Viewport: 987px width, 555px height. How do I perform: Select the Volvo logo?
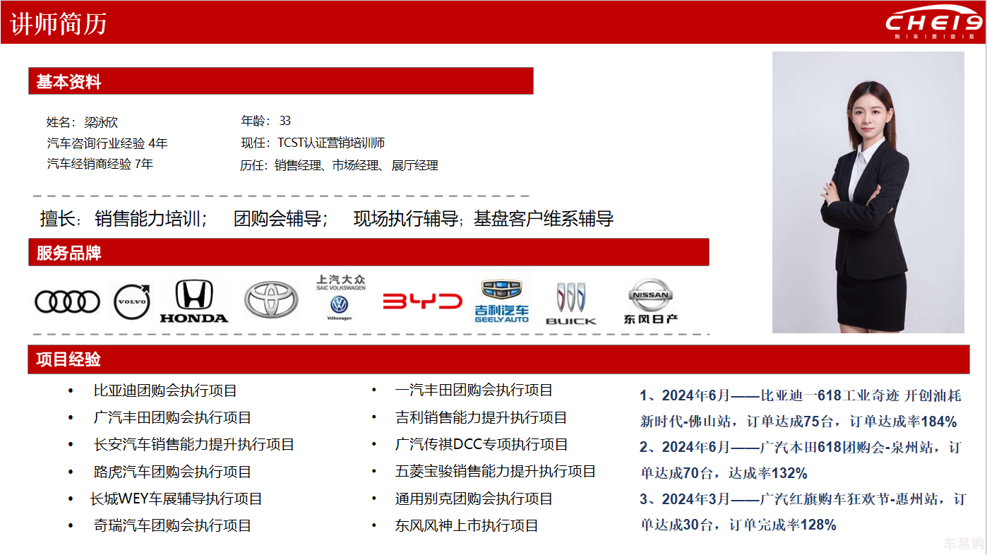coord(132,301)
